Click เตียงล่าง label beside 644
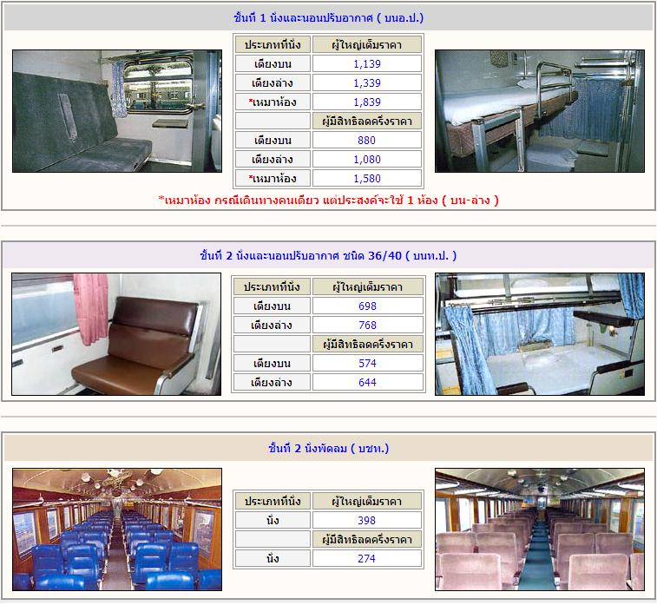The width and height of the screenshot is (657, 605). [x=272, y=382]
